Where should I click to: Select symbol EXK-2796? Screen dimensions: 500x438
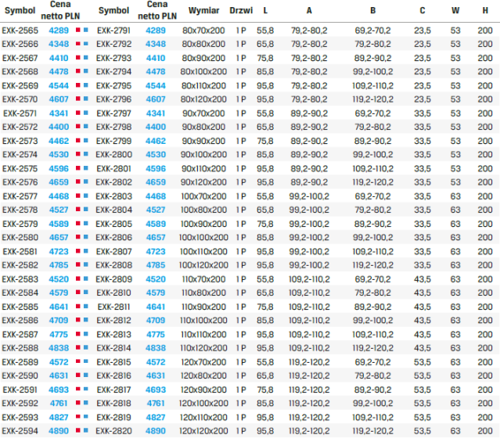(x=113, y=99)
